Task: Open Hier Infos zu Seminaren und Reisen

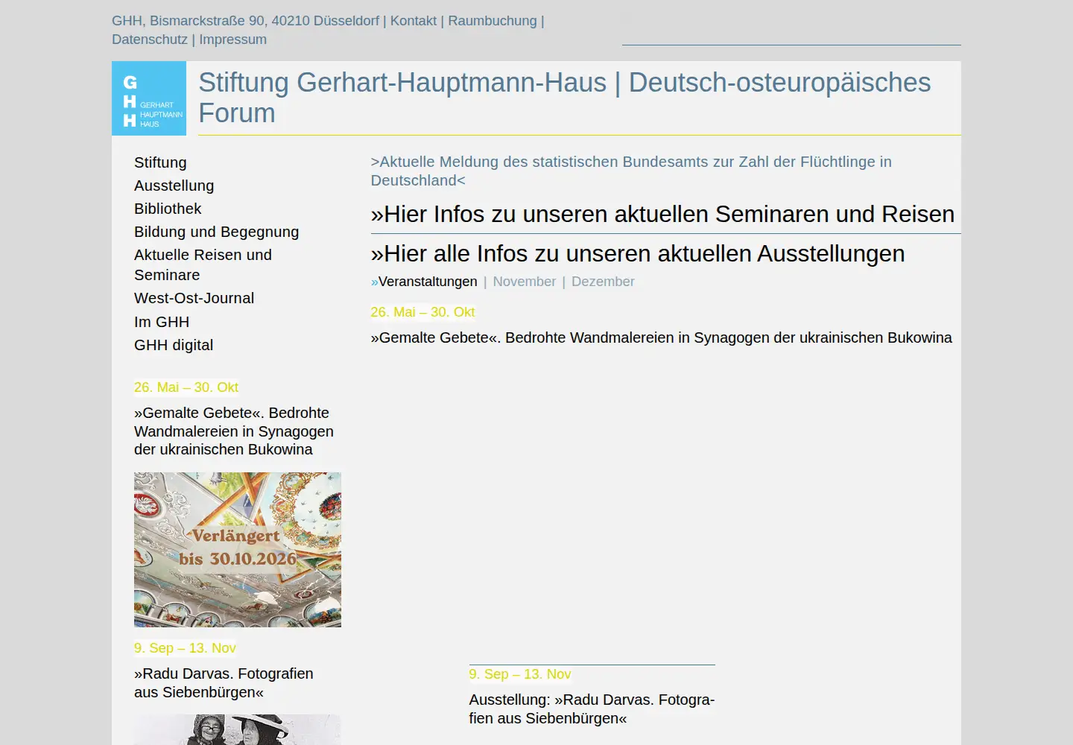Action: click(662, 214)
